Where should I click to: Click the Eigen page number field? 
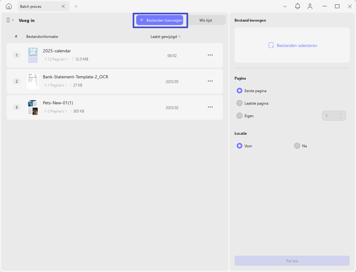pos(334,116)
